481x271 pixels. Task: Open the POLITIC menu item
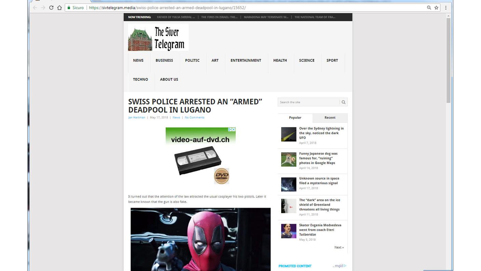(192, 60)
